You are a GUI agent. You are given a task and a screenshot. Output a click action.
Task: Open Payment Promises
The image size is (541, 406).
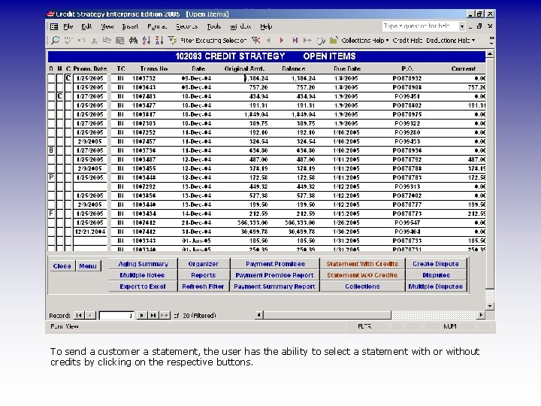(x=275, y=264)
